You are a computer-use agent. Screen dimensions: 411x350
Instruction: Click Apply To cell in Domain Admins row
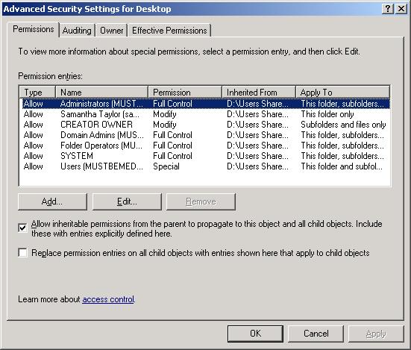(342, 135)
